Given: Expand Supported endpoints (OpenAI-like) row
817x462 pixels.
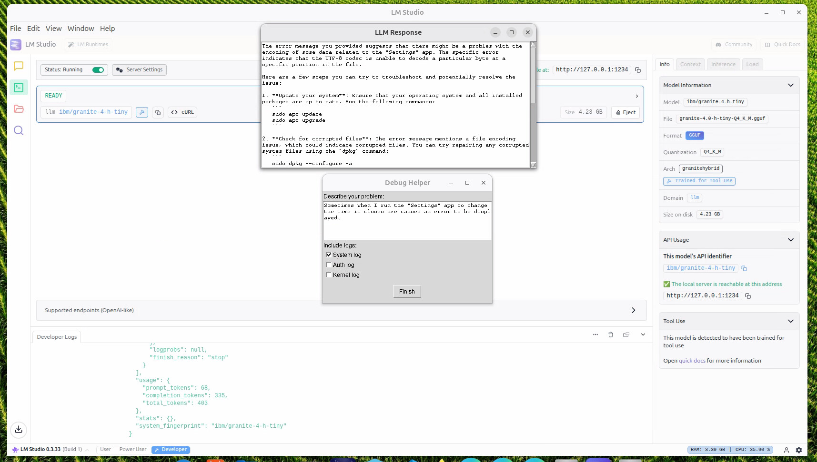Looking at the screenshot, I should pos(633,310).
